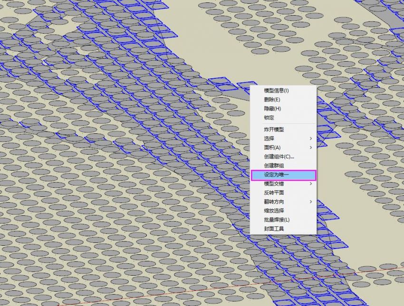
Task: Open 模型信息(I) from context menu
Action: coord(283,91)
